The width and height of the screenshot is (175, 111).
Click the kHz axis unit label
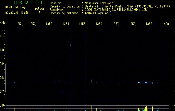[x=3, y=22]
